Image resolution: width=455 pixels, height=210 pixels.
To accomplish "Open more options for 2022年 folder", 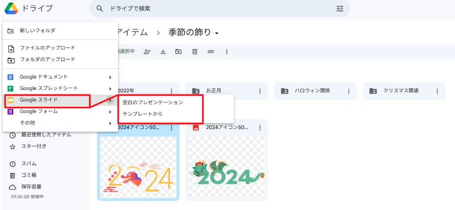I will [171, 91].
